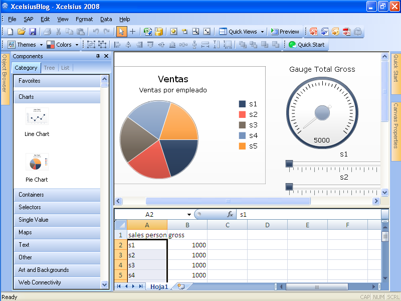Select cell containing 'sales person'
This screenshot has height=301, width=401.
coord(147,235)
